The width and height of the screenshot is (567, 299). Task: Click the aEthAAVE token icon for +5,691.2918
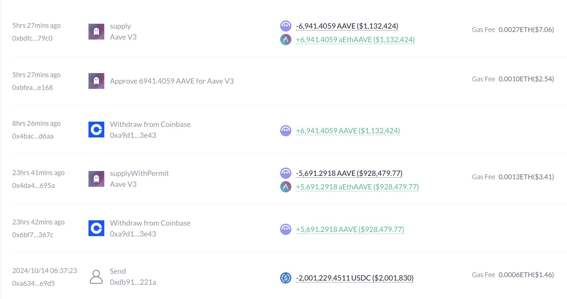(x=286, y=187)
